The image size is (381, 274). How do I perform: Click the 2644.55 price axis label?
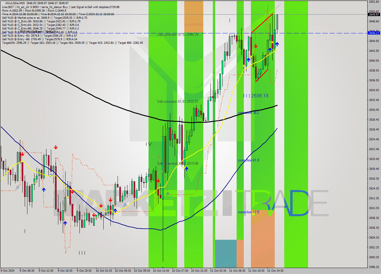point(374,41)
